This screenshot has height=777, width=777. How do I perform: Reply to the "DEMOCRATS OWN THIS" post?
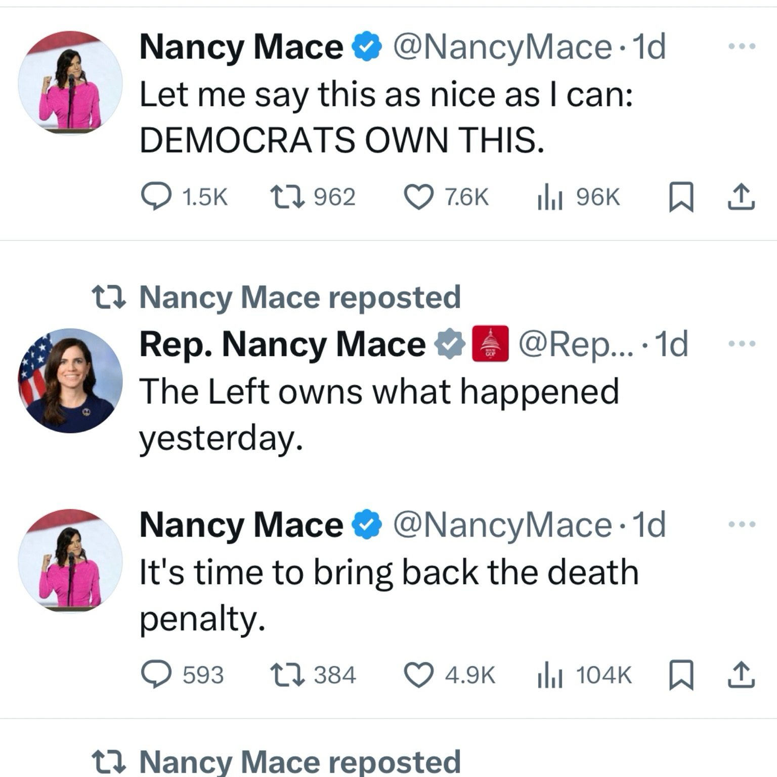click(156, 196)
